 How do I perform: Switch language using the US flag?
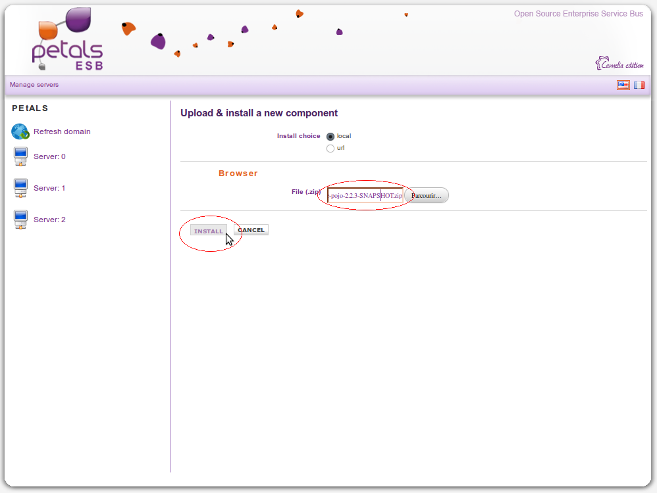pos(623,85)
